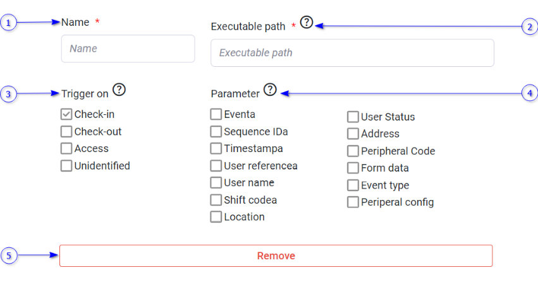The image size is (538, 282).
Task: Select the User name parameter checkbox
Action: [x=216, y=183]
